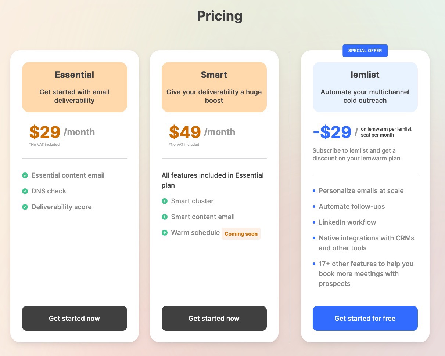Click the Coming soon tag
The height and width of the screenshot is (356, 445).
pos(241,234)
